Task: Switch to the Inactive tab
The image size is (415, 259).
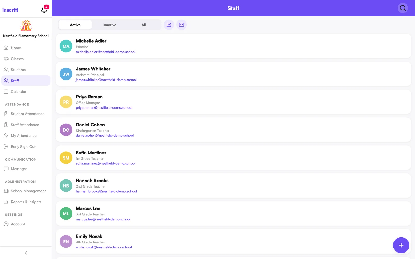Action: (109, 25)
